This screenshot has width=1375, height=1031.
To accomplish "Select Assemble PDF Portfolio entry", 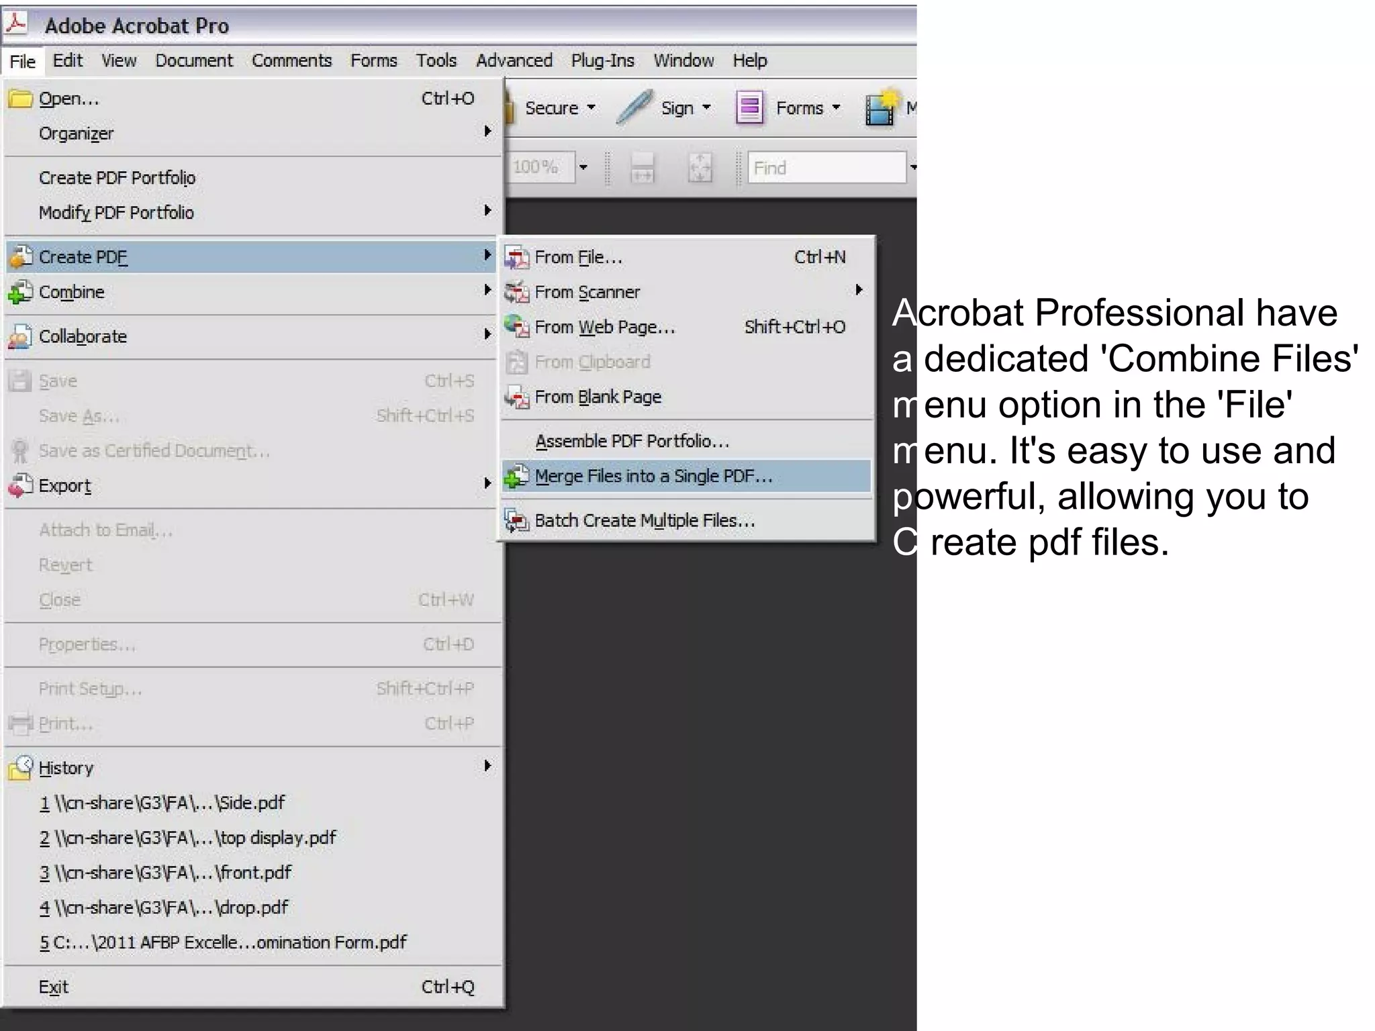I will click(686, 441).
